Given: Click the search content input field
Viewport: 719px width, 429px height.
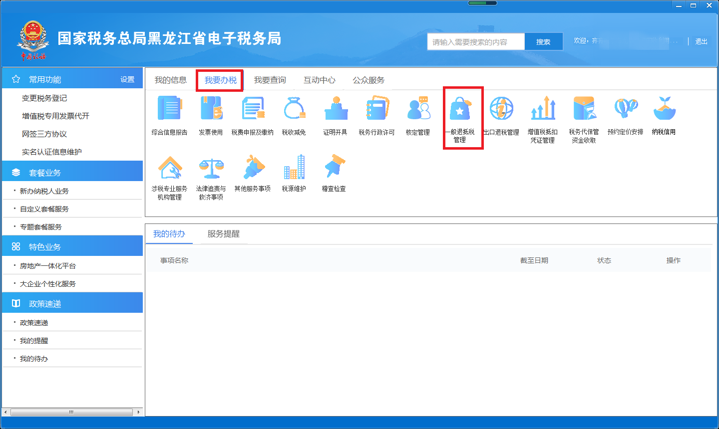Looking at the screenshot, I should click(x=475, y=42).
